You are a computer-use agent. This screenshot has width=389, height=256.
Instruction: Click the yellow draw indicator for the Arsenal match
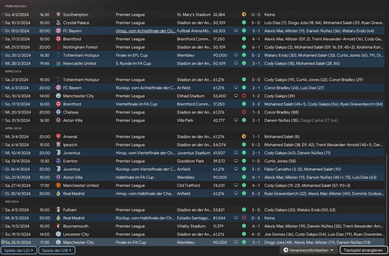click(x=244, y=137)
